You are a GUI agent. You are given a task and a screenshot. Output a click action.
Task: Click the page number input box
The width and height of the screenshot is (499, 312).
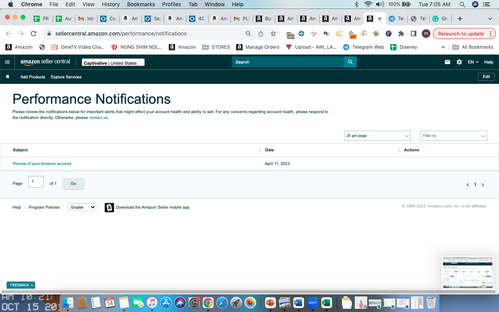[36, 182]
